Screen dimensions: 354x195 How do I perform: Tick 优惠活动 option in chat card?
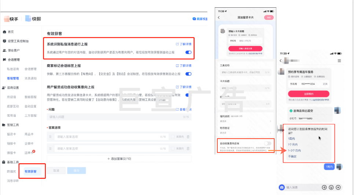click(x=315, y=77)
